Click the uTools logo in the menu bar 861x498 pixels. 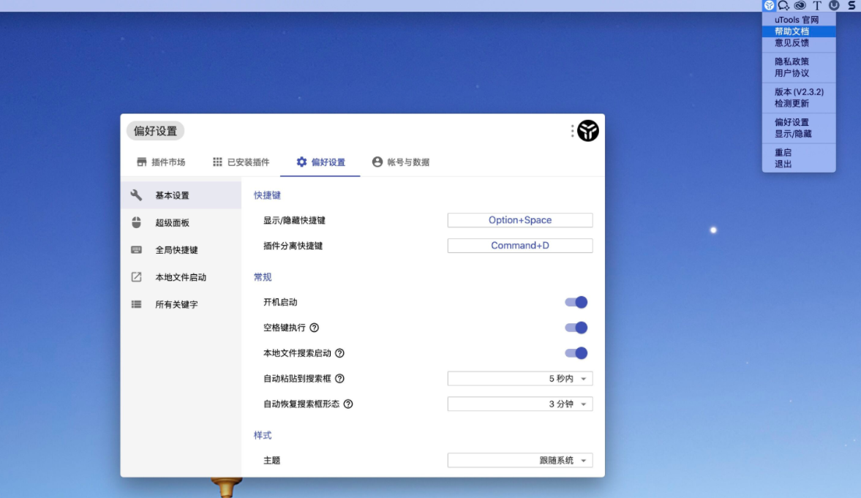click(769, 5)
